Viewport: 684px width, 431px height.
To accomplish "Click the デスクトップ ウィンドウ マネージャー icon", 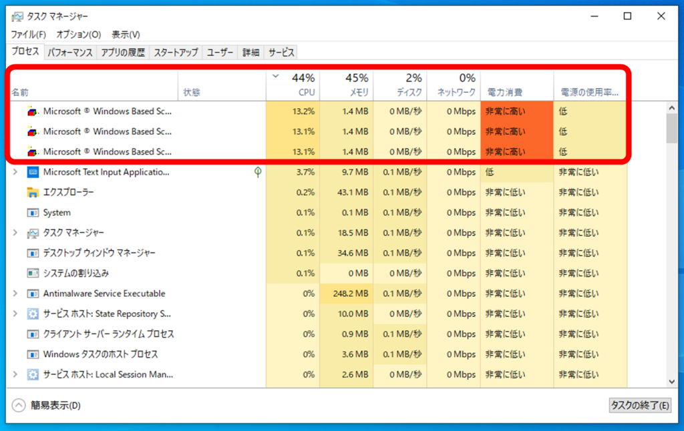I will pyautogui.click(x=33, y=254).
